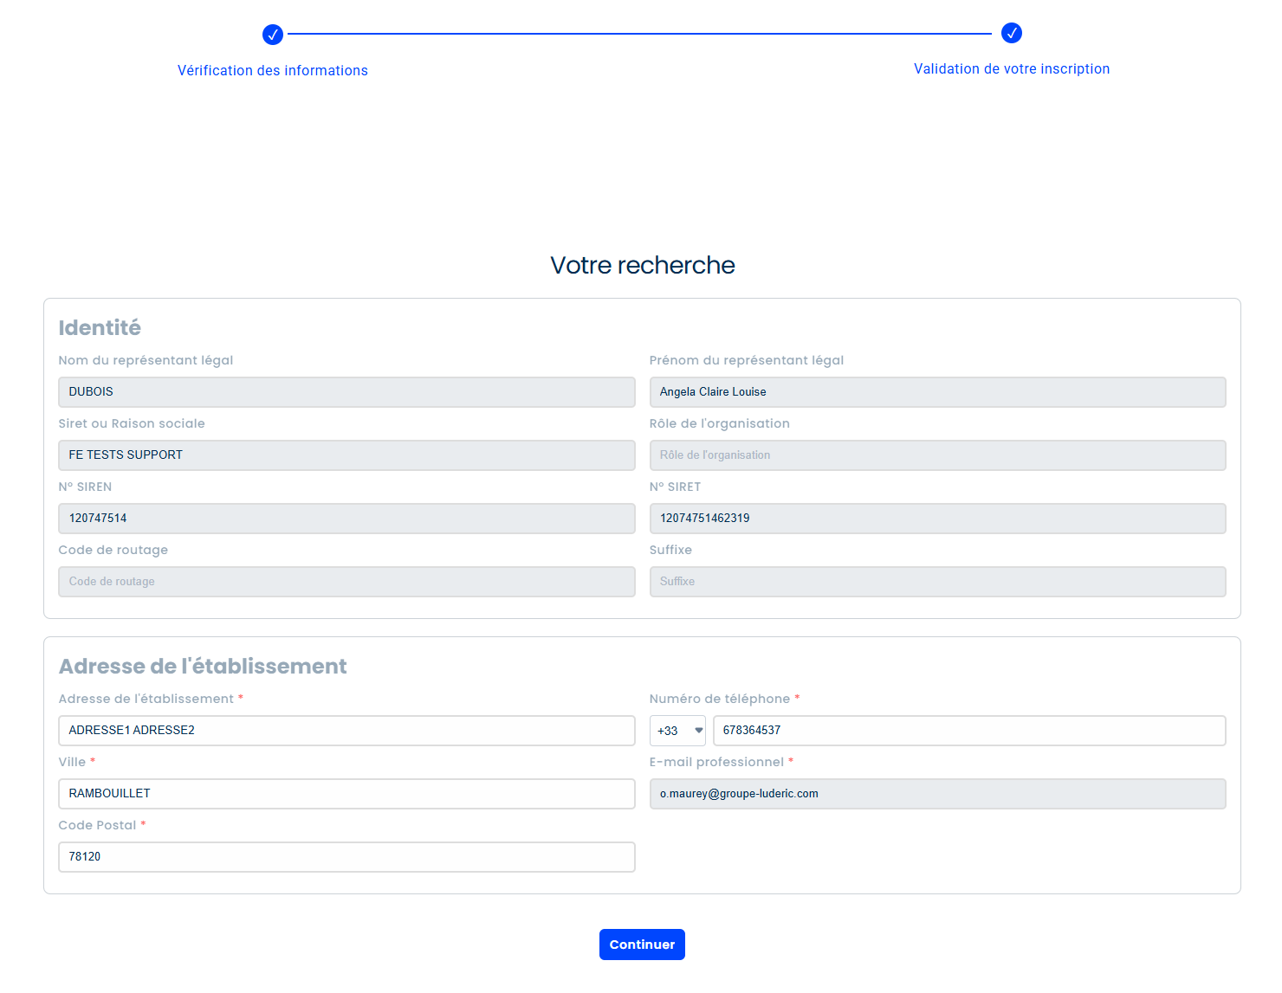Click the Suffixe label
The image size is (1282, 993).
pyautogui.click(x=670, y=550)
